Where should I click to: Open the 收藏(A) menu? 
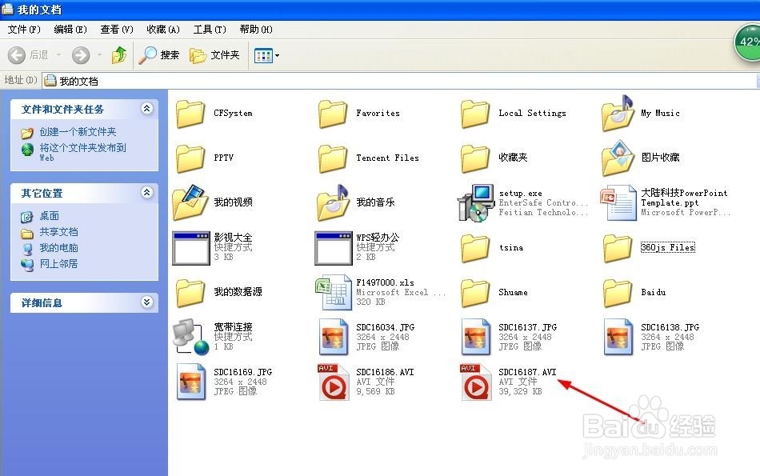point(163,30)
